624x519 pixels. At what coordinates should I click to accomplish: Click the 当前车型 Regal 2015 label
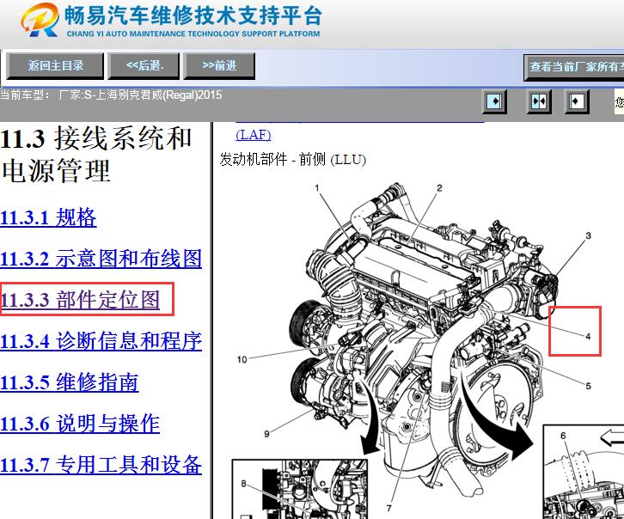[111, 95]
